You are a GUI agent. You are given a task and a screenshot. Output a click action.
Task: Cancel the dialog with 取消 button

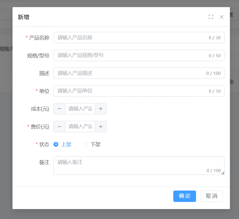coord(211,196)
